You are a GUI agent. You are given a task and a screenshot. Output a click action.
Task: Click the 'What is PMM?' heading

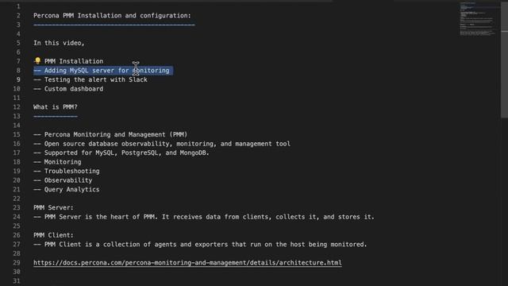(56, 107)
